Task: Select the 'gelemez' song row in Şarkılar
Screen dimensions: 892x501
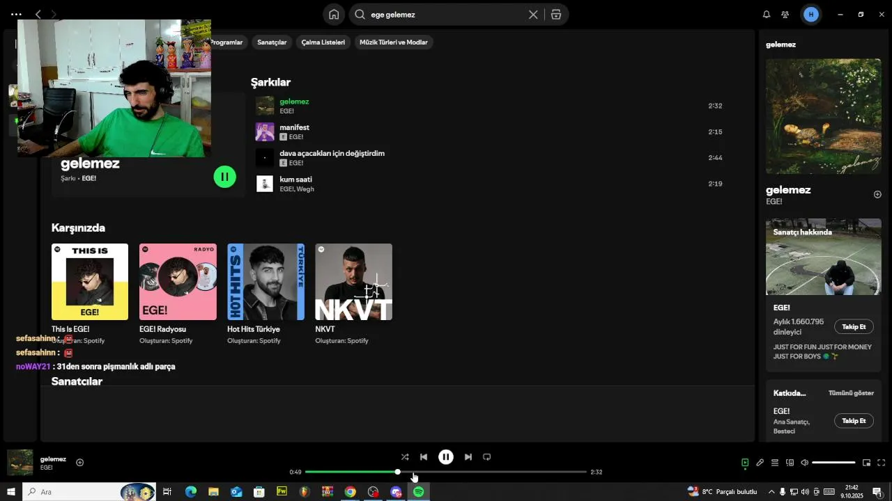Action: point(488,106)
